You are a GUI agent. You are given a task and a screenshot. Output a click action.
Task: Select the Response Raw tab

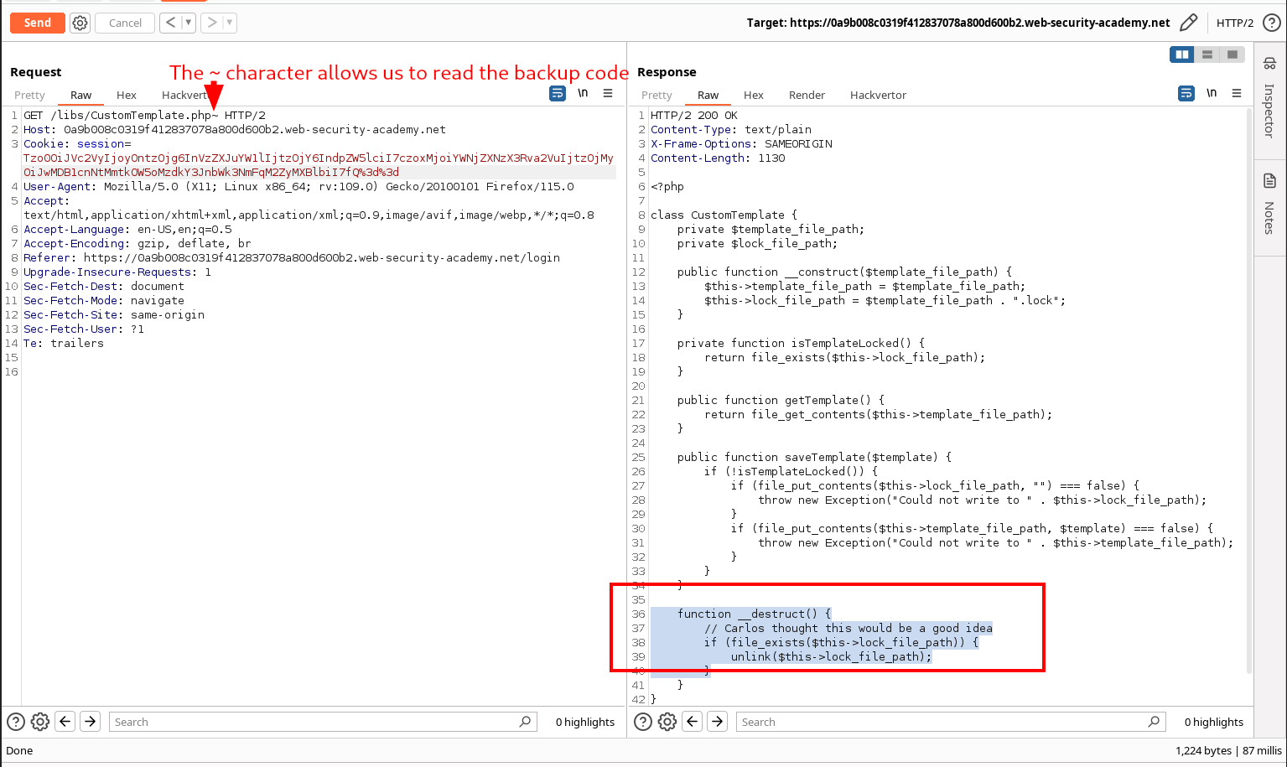(x=708, y=95)
